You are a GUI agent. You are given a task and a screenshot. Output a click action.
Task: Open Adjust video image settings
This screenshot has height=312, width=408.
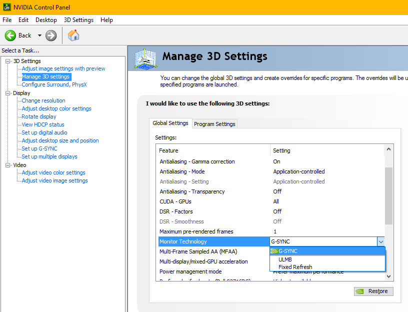(x=55, y=180)
